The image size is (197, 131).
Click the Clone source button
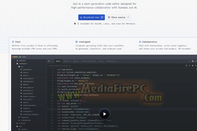pos(118,17)
